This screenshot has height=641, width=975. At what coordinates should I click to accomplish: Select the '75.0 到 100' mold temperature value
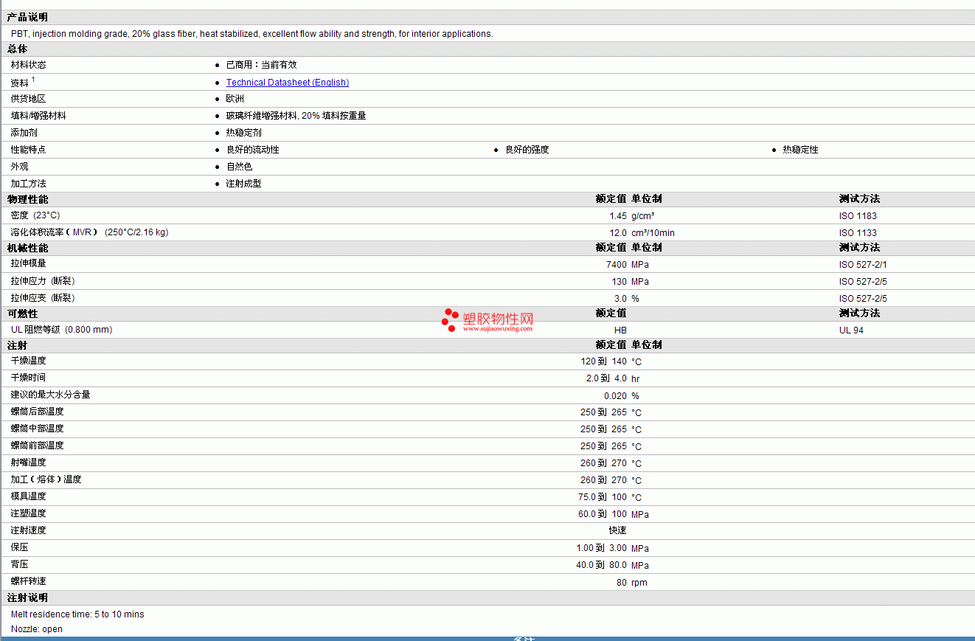pyautogui.click(x=603, y=497)
